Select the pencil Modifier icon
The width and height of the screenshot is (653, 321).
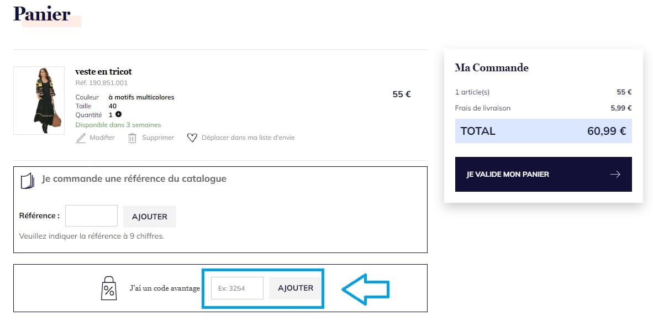[x=81, y=137]
